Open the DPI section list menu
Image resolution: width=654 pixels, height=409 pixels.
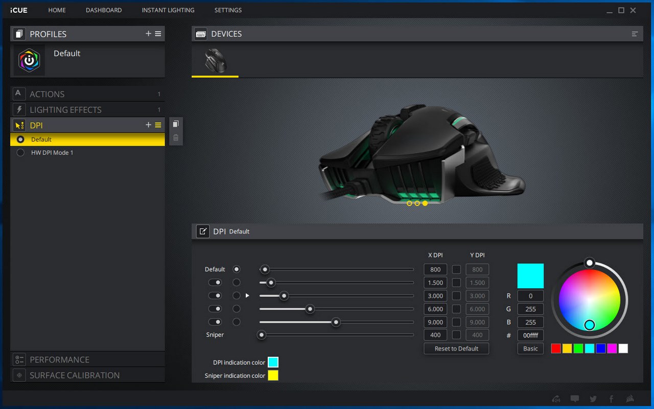[x=158, y=125]
